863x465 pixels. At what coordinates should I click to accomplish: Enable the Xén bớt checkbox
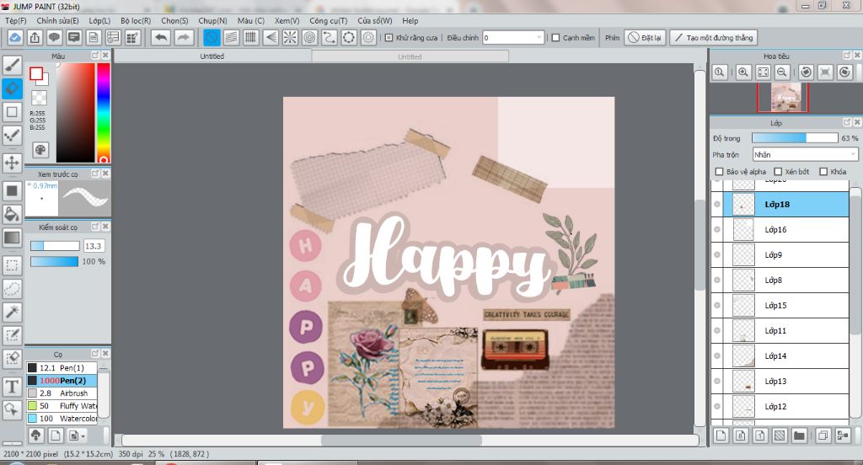(778, 172)
